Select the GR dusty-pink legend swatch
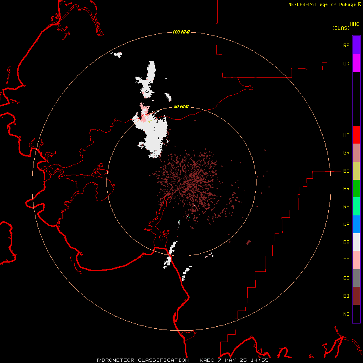The width and height of the screenshot is (363, 363). pos(356,153)
